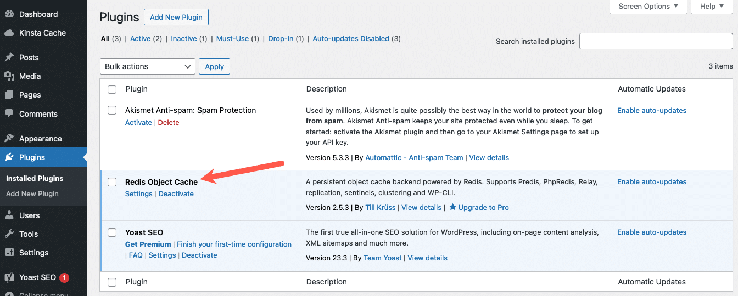Check the Yoast SEO plugin checkbox
The image size is (738, 296).
(x=112, y=232)
